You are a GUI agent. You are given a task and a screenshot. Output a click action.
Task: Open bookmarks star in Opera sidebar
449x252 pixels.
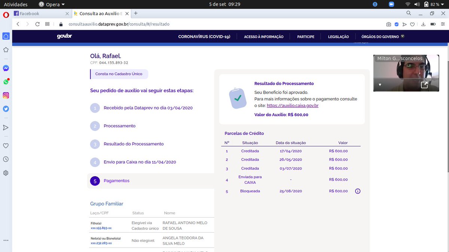click(6, 50)
